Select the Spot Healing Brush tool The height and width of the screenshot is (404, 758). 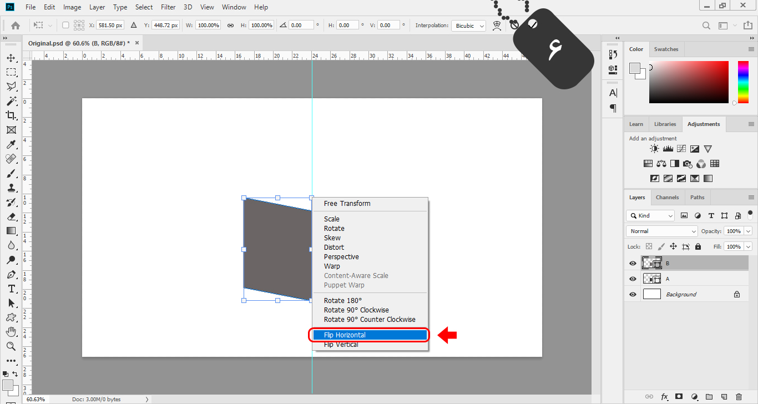pyautogui.click(x=11, y=159)
